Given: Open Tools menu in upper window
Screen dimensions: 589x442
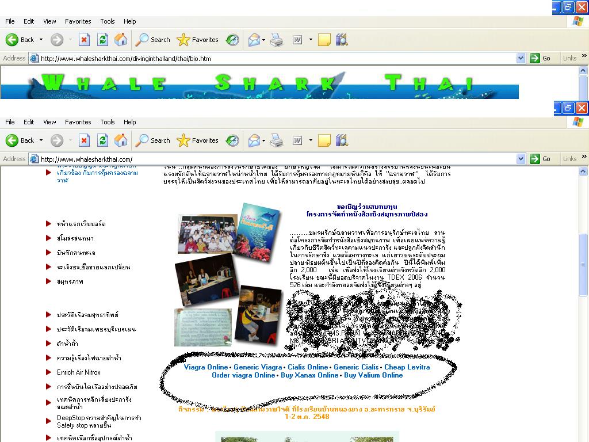Looking at the screenshot, I should tap(108, 21).
